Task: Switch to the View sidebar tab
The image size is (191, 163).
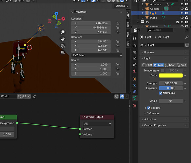Action: tap(128, 34)
